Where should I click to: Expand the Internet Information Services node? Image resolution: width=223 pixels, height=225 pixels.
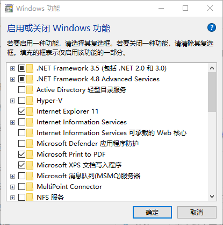tap(12, 122)
